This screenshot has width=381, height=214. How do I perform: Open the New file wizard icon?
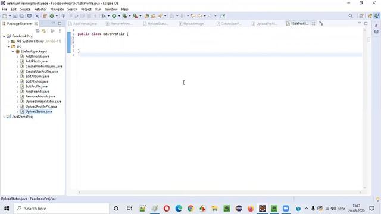pos(5,16)
